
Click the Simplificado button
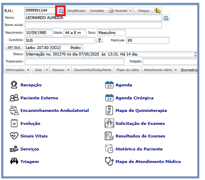click(76, 11)
